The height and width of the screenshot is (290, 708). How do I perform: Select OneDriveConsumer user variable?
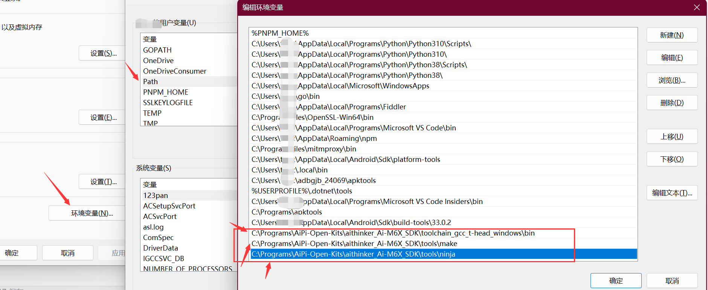(x=189, y=71)
